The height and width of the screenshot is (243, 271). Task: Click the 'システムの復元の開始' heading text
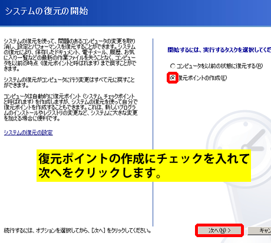(x=47, y=11)
